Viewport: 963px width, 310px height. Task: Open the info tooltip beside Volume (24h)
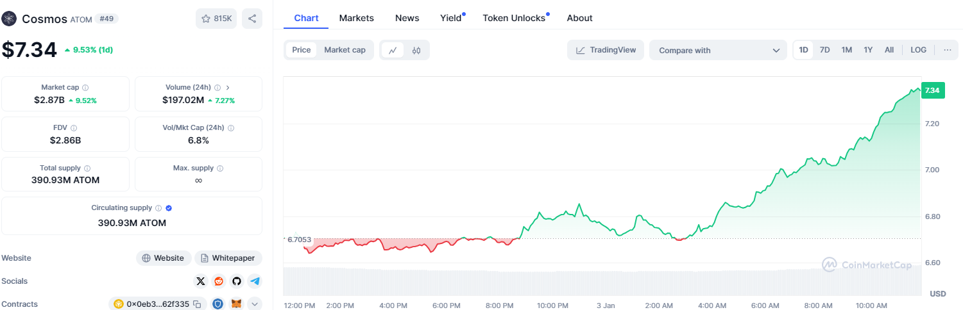point(217,87)
